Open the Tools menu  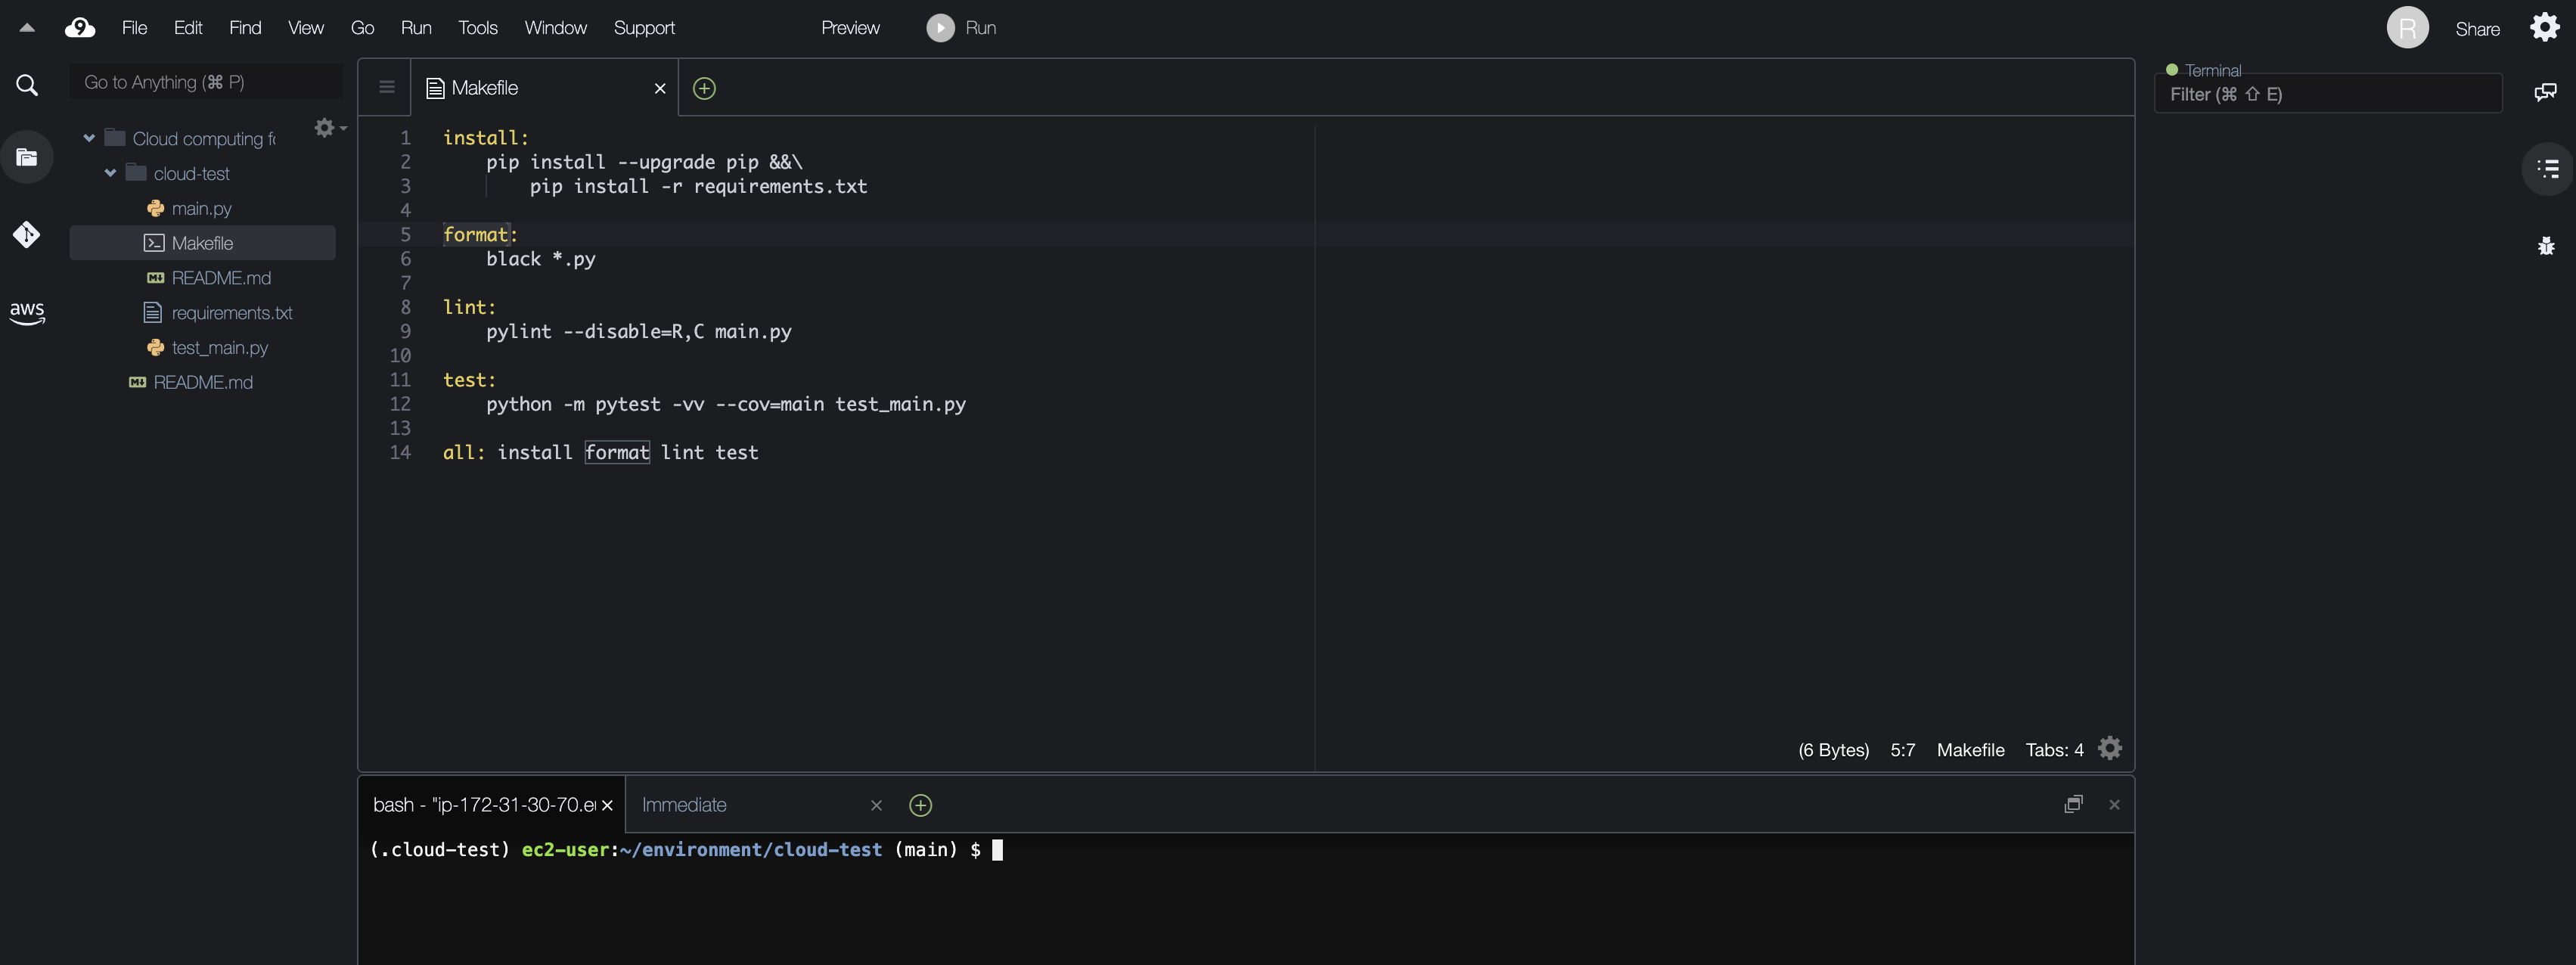pos(477,28)
